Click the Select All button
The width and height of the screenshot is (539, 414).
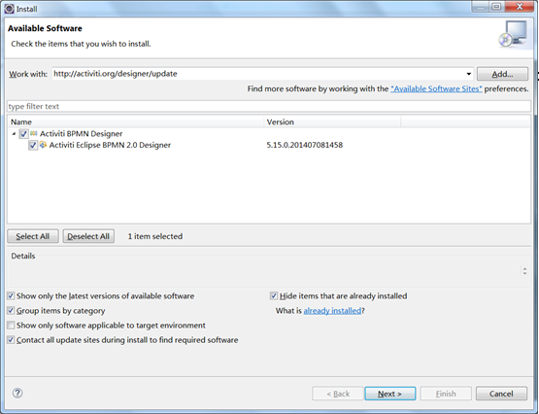click(33, 236)
